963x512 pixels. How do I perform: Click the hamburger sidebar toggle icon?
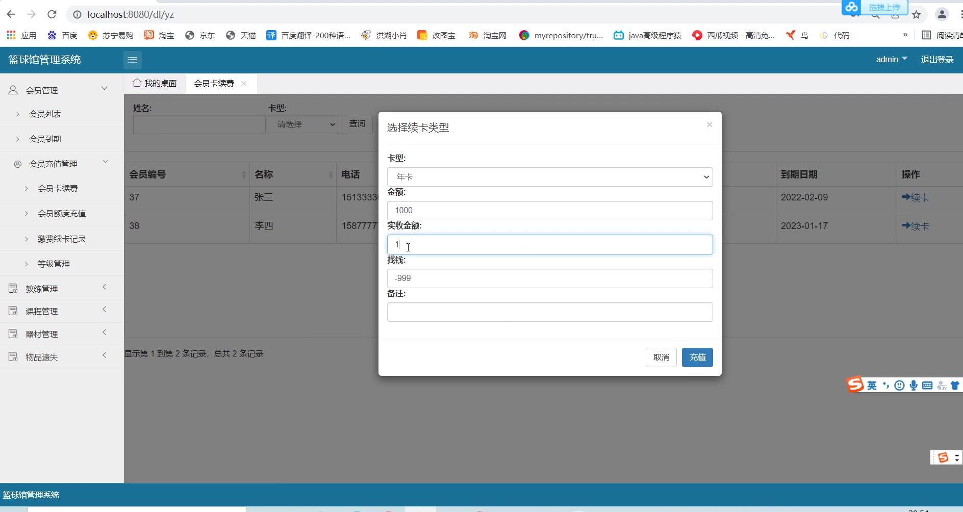tap(133, 60)
